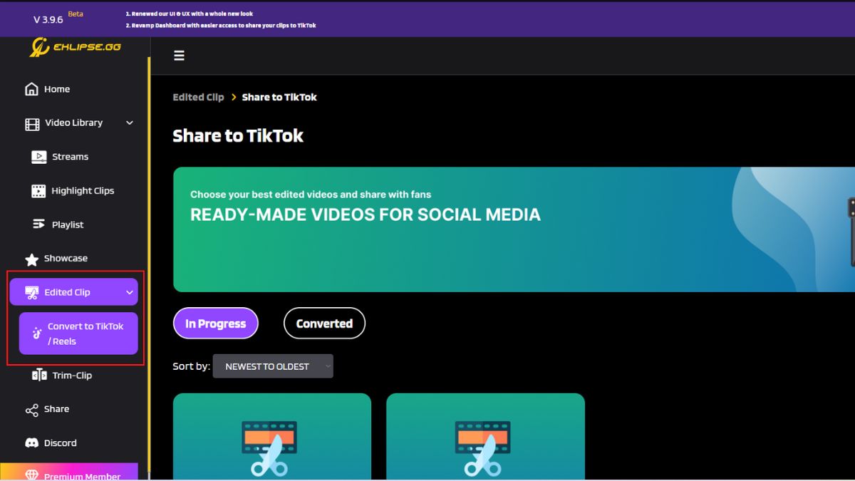
Task: Open the Discord icon in the sidebar
Action: pyautogui.click(x=31, y=443)
